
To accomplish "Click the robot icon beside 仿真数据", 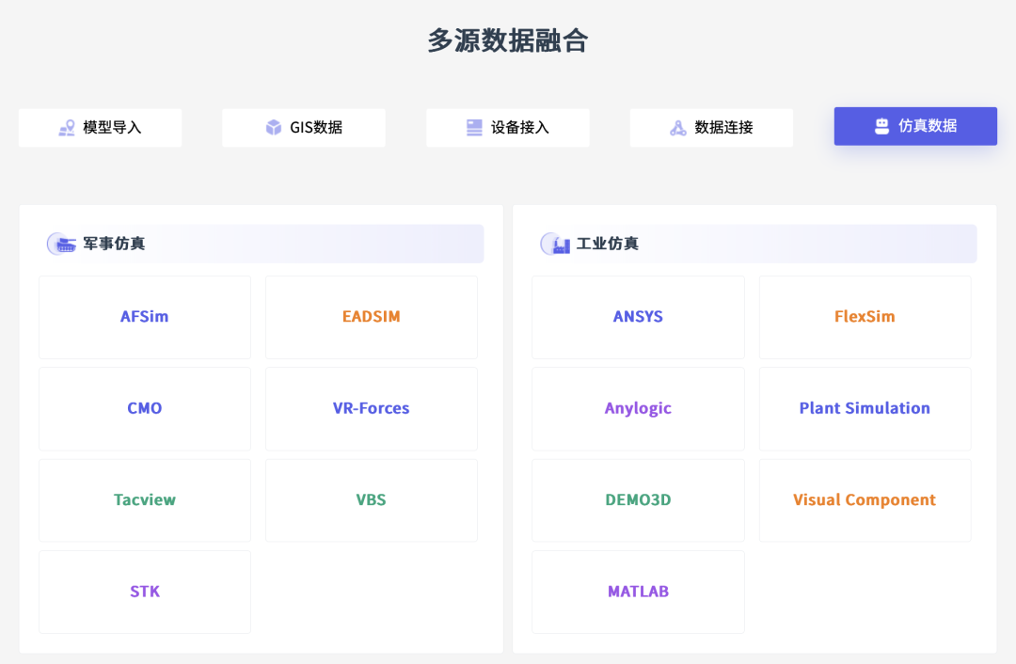I will coord(881,126).
